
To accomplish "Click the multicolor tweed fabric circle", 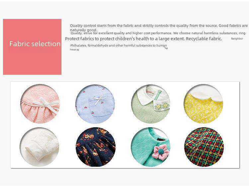I will click(x=204, y=147).
